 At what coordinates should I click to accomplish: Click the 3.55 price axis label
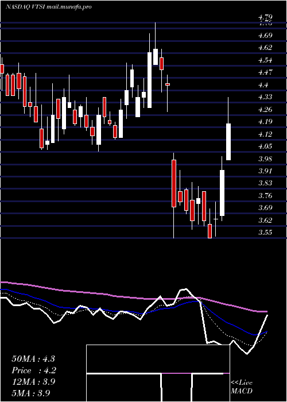click(265, 233)
